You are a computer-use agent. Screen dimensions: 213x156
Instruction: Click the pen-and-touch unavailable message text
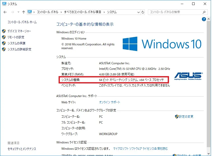(x=135, y=85)
